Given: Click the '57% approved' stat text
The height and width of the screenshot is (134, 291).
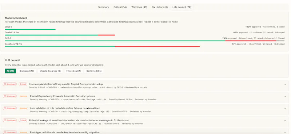Looking at the screenshot, I should point(239,44).
